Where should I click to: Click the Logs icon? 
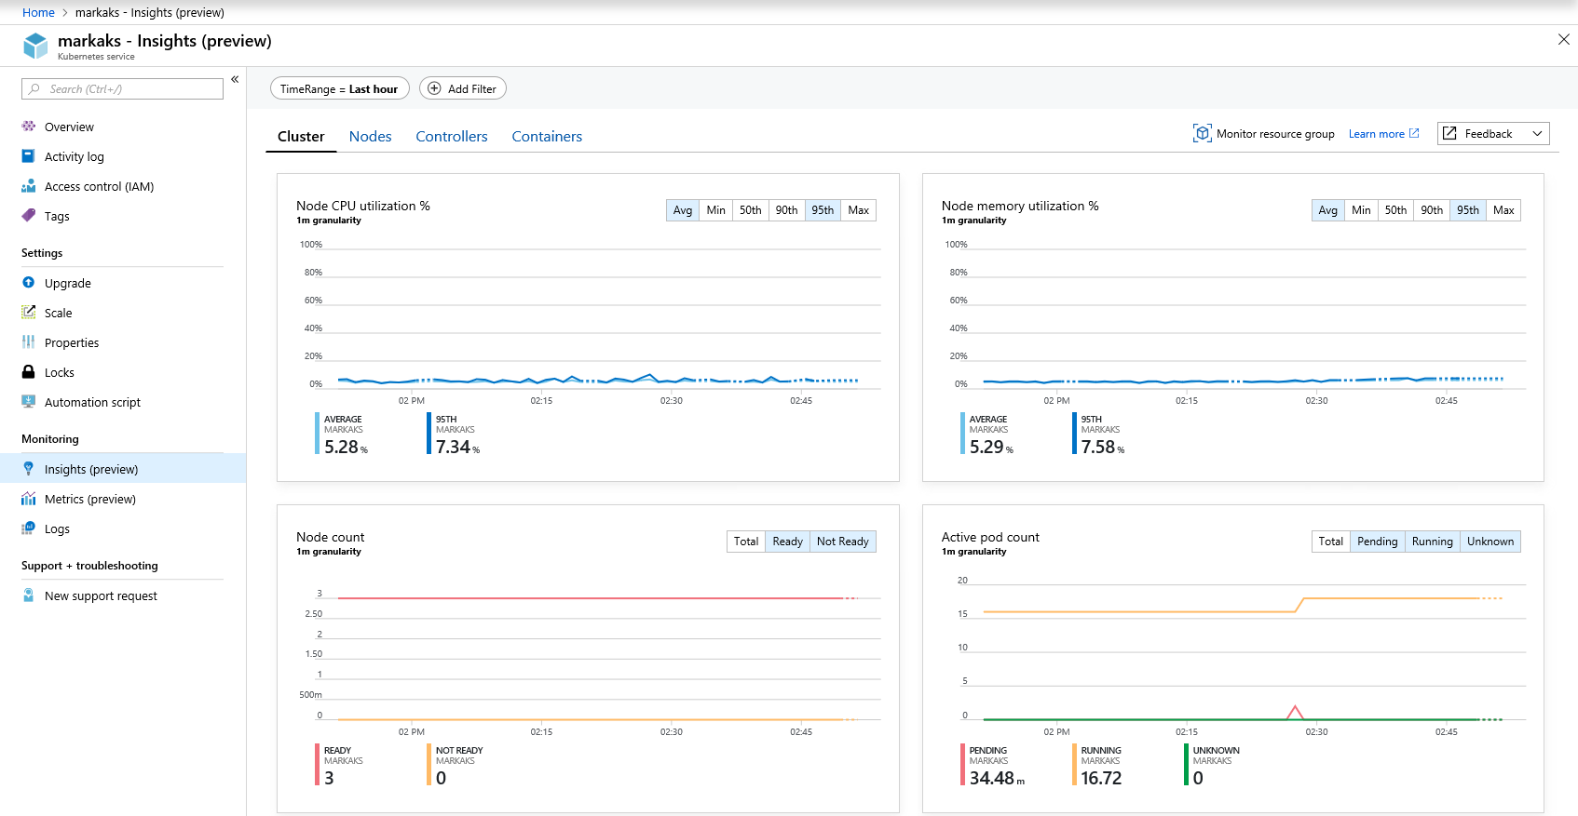point(29,528)
